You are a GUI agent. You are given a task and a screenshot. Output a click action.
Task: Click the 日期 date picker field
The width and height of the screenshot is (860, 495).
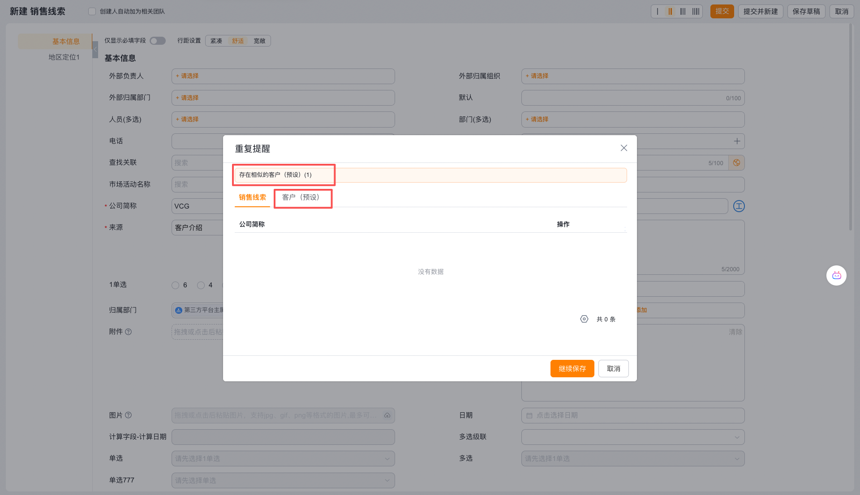pyautogui.click(x=632, y=415)
